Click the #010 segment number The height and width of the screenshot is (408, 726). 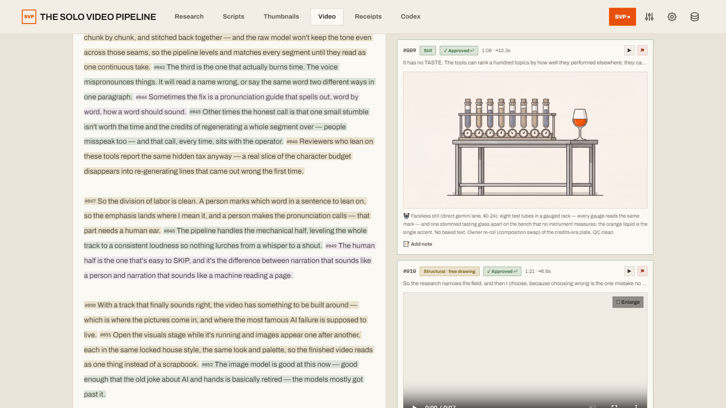(410, 271)
